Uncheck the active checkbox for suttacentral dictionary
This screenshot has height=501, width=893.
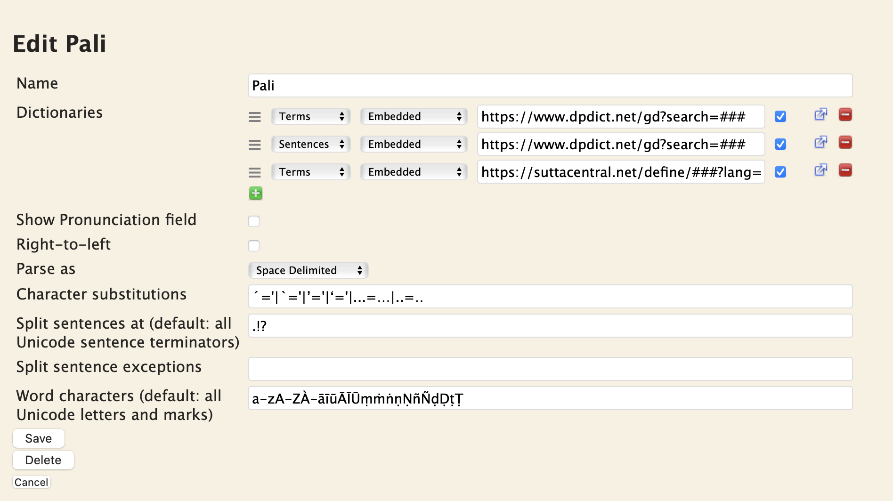click(780, 172)
